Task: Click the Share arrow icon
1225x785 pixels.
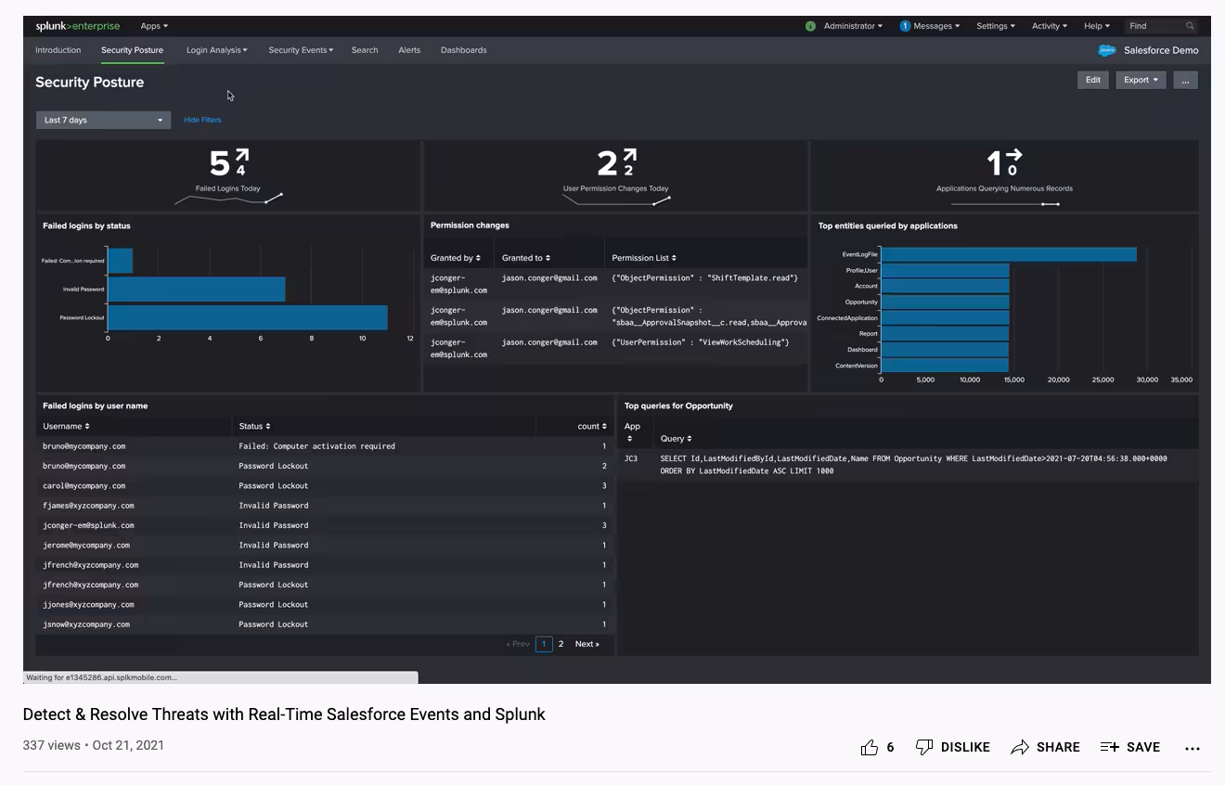Action: (1020, 747)
